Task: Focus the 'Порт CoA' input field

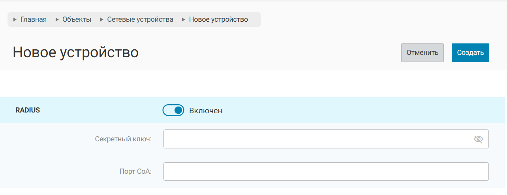Action: [326, 172]
